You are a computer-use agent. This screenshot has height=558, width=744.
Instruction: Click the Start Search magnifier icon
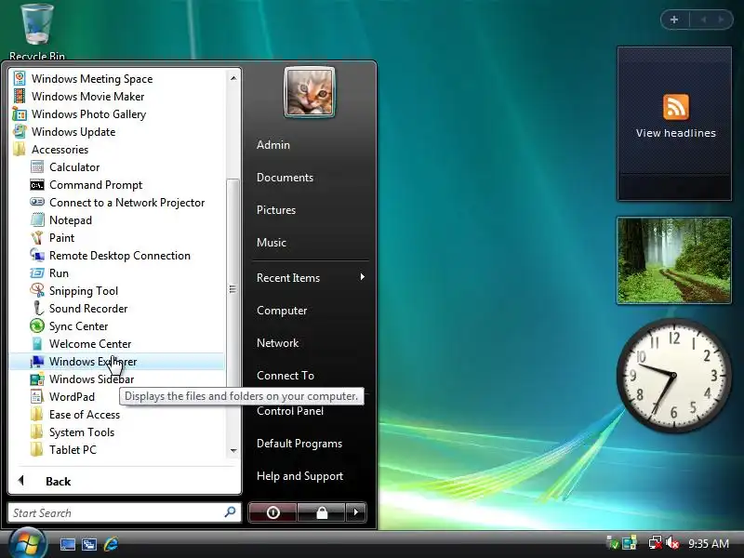pos(230,512)
